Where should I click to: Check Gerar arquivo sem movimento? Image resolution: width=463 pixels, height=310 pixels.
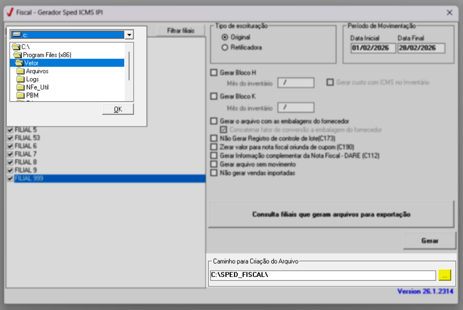click(214, 164)
